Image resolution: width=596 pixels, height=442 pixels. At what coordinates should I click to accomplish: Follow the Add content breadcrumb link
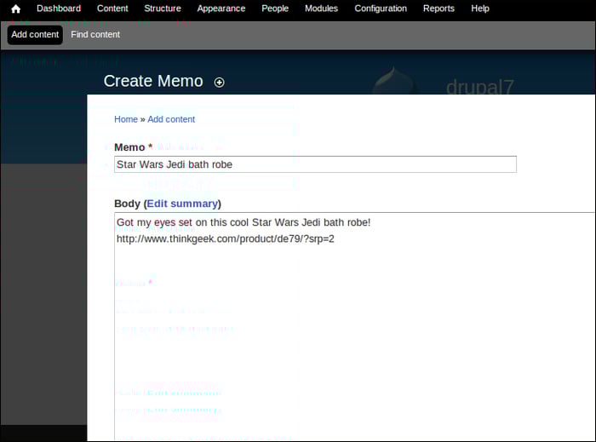point(171,119)
